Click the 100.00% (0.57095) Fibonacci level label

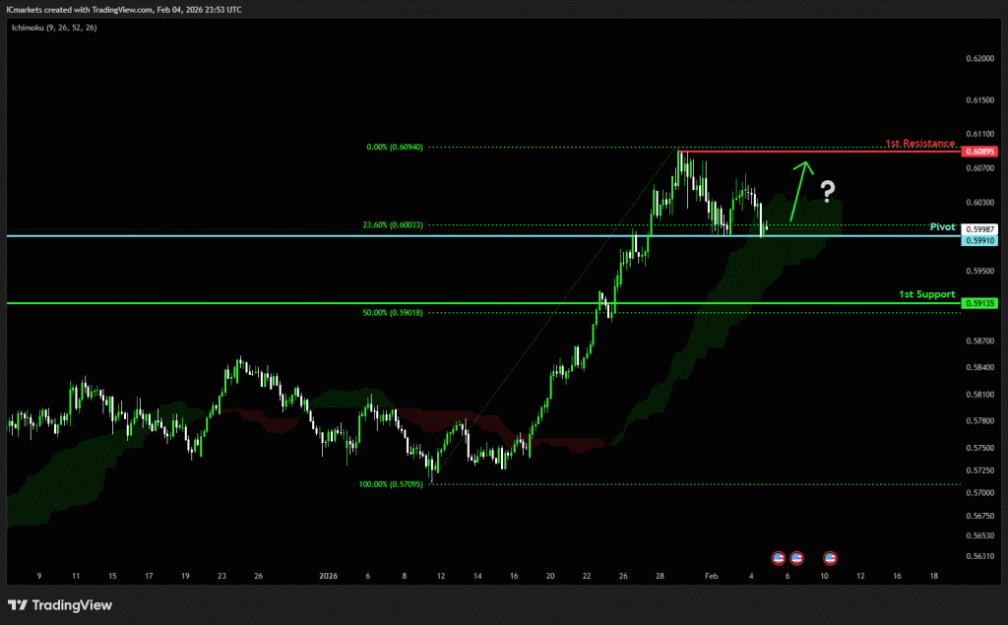coord(391,484)
